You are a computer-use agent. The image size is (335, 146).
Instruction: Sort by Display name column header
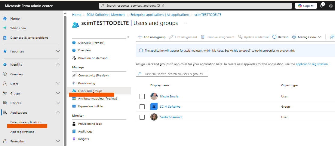point(160,85)
